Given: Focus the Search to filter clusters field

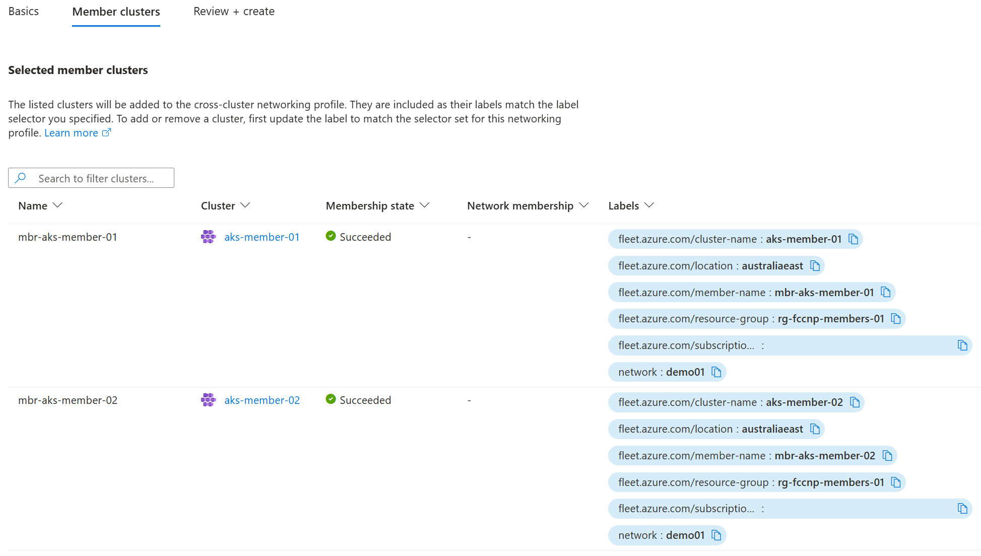Looking at the screenshot, I should click(91, 178).
